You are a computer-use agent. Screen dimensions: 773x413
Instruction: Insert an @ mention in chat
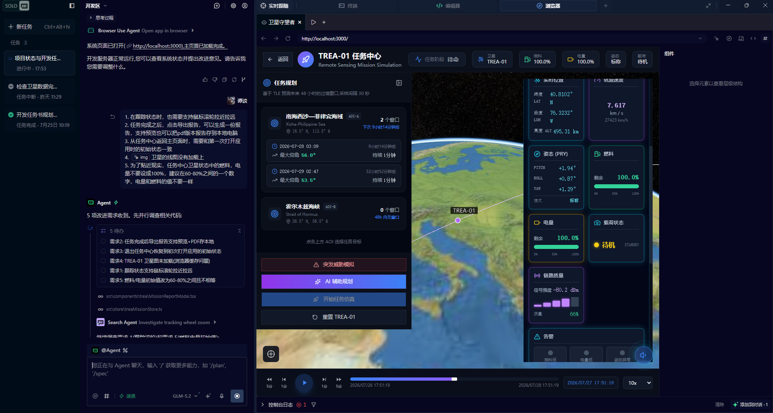tap(95, 396)
